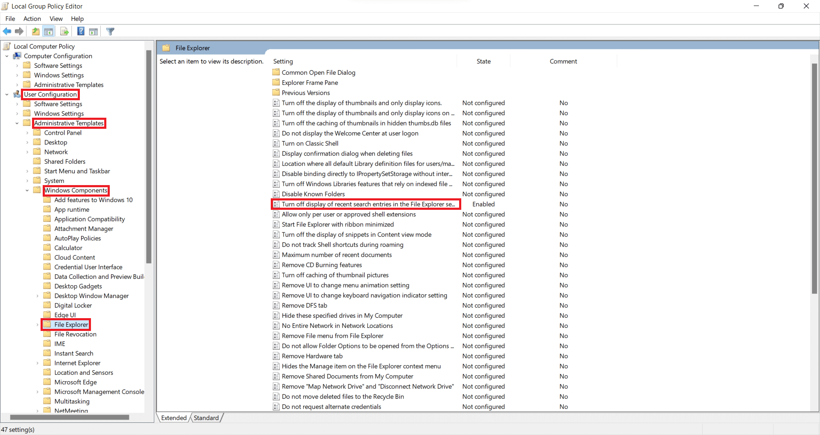Go back using the toolbar Back arrow
Viewport: 820px width, 435px height.
point(7,32)
